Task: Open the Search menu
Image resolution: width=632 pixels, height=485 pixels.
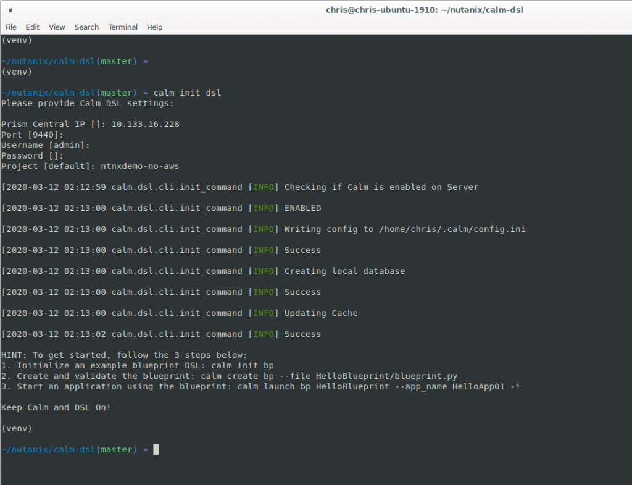Action: (86, 27)
